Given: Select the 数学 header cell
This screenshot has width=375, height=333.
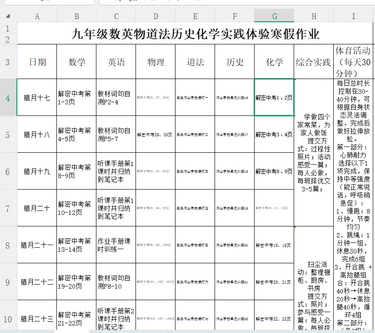Looking at the screenshot, I should point(76,62).
